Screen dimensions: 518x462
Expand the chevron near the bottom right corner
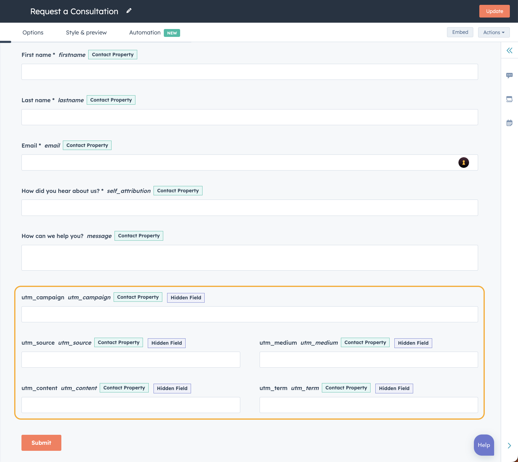[510, 446]
